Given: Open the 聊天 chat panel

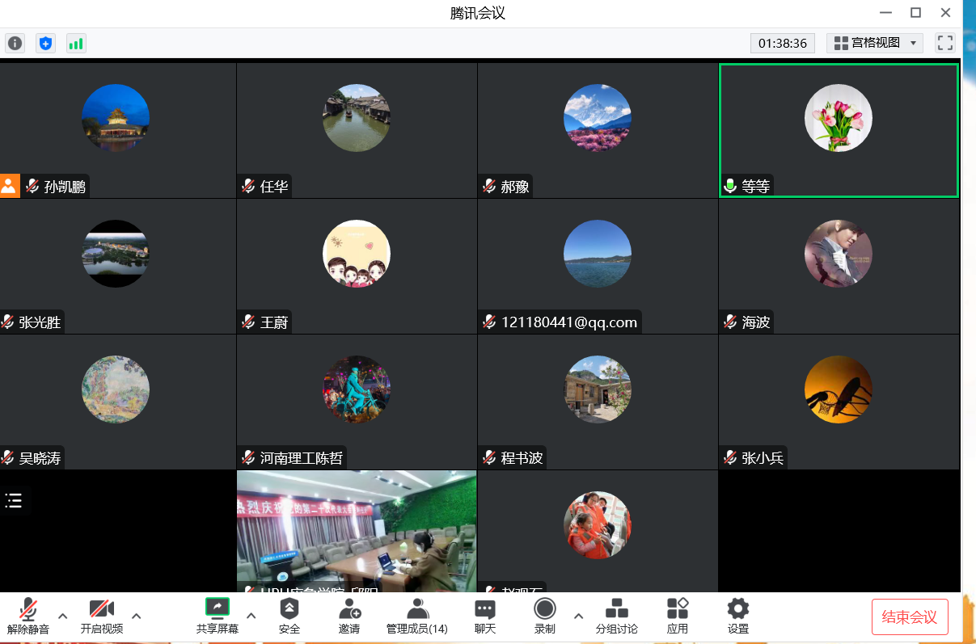Looking at the screenshot, I should pos(484,616).
